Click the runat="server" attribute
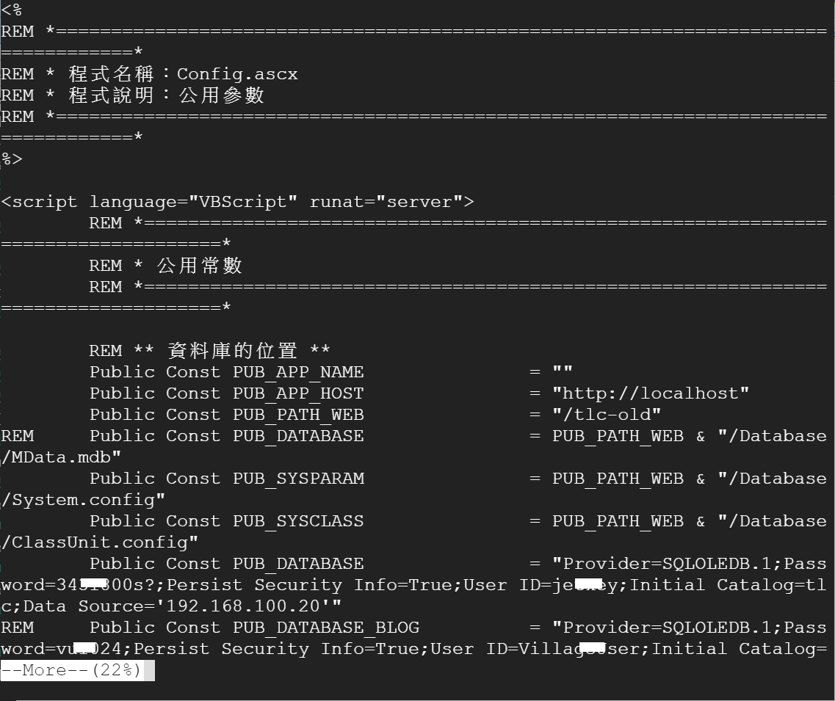Viewport: 835px width, 701px height. click(x=386, y=202)
